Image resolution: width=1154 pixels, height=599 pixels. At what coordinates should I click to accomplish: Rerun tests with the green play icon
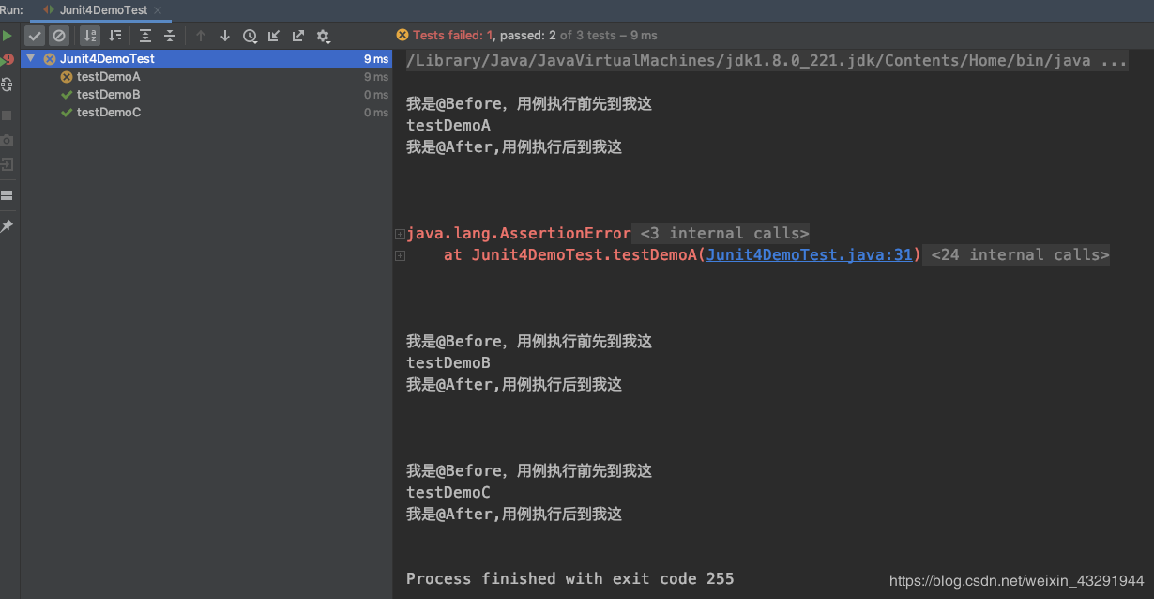[7, 36]
